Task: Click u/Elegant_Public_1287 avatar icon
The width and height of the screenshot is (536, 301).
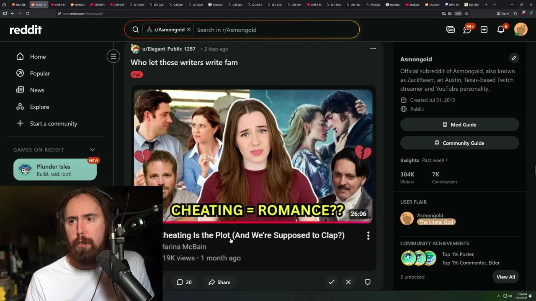Action: click(x=135, y=48)
